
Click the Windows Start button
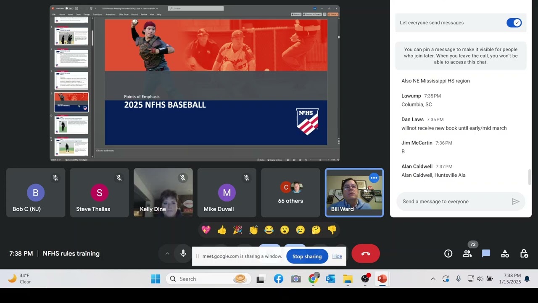point(156,279)
